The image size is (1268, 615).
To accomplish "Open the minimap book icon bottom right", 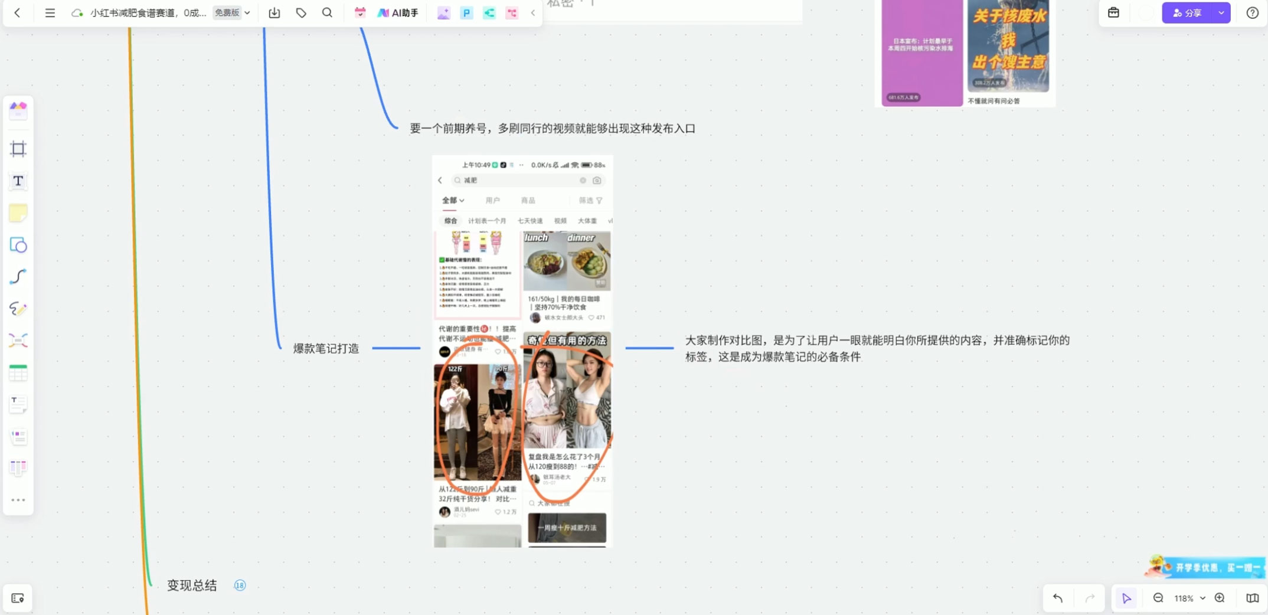I will coord(1251,598).
